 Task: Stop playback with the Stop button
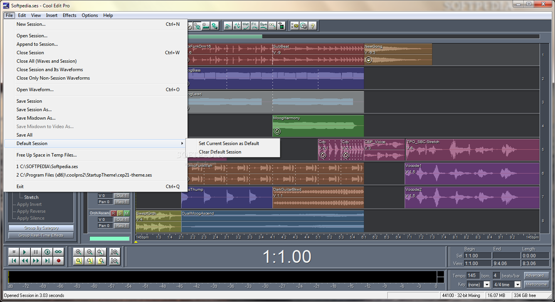coord(13,252)
